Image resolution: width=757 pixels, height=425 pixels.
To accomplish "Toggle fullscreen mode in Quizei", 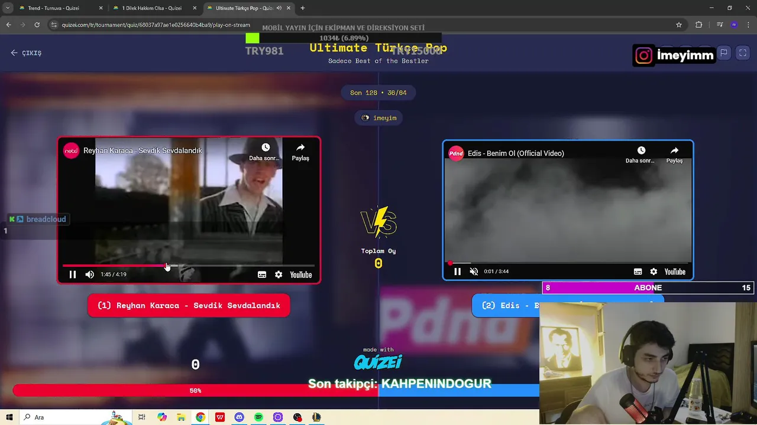I will (x=743, y=53).
